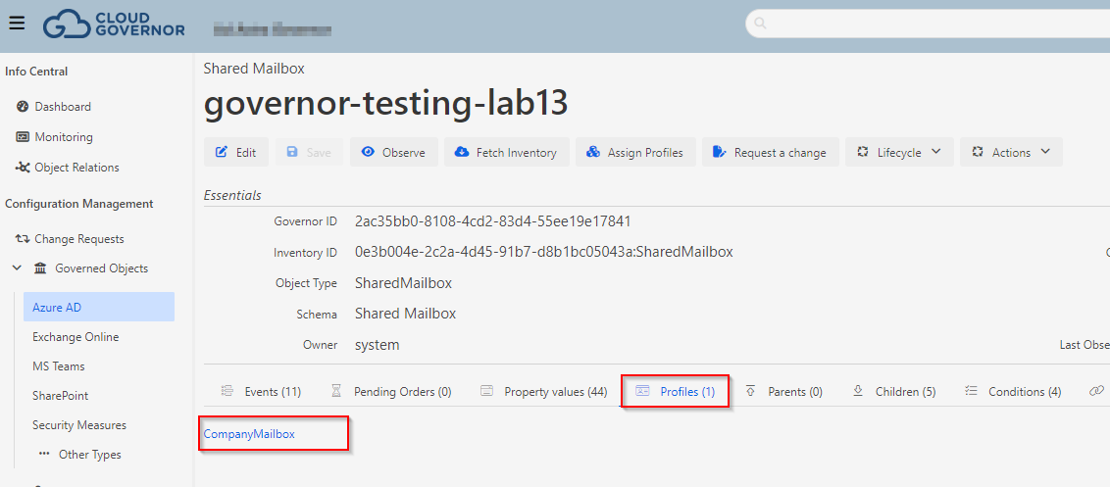Click the Cloud Governor logo
Viewport: 1110px width, 487px height.
tap(114, 24)
